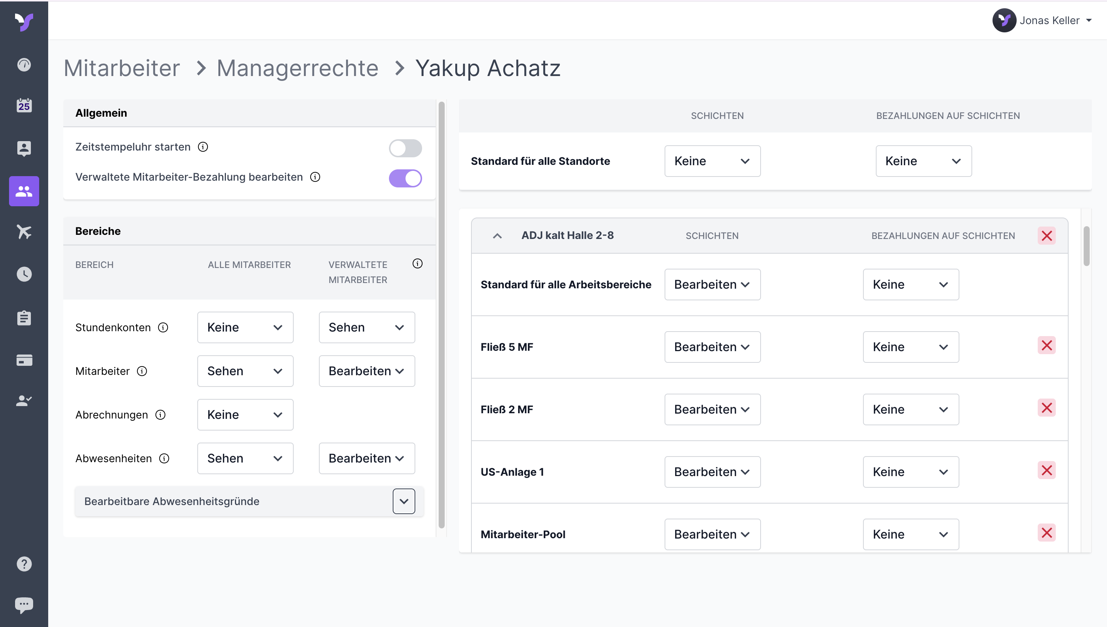Viewport: 1107px width, 627px height.
Task: Open Stundenkonten Alle Mitarbeiter dropdown
Action: click(x=245, y=328)
